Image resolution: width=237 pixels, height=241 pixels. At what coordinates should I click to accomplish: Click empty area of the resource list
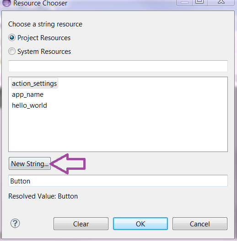tap(118, 131)
